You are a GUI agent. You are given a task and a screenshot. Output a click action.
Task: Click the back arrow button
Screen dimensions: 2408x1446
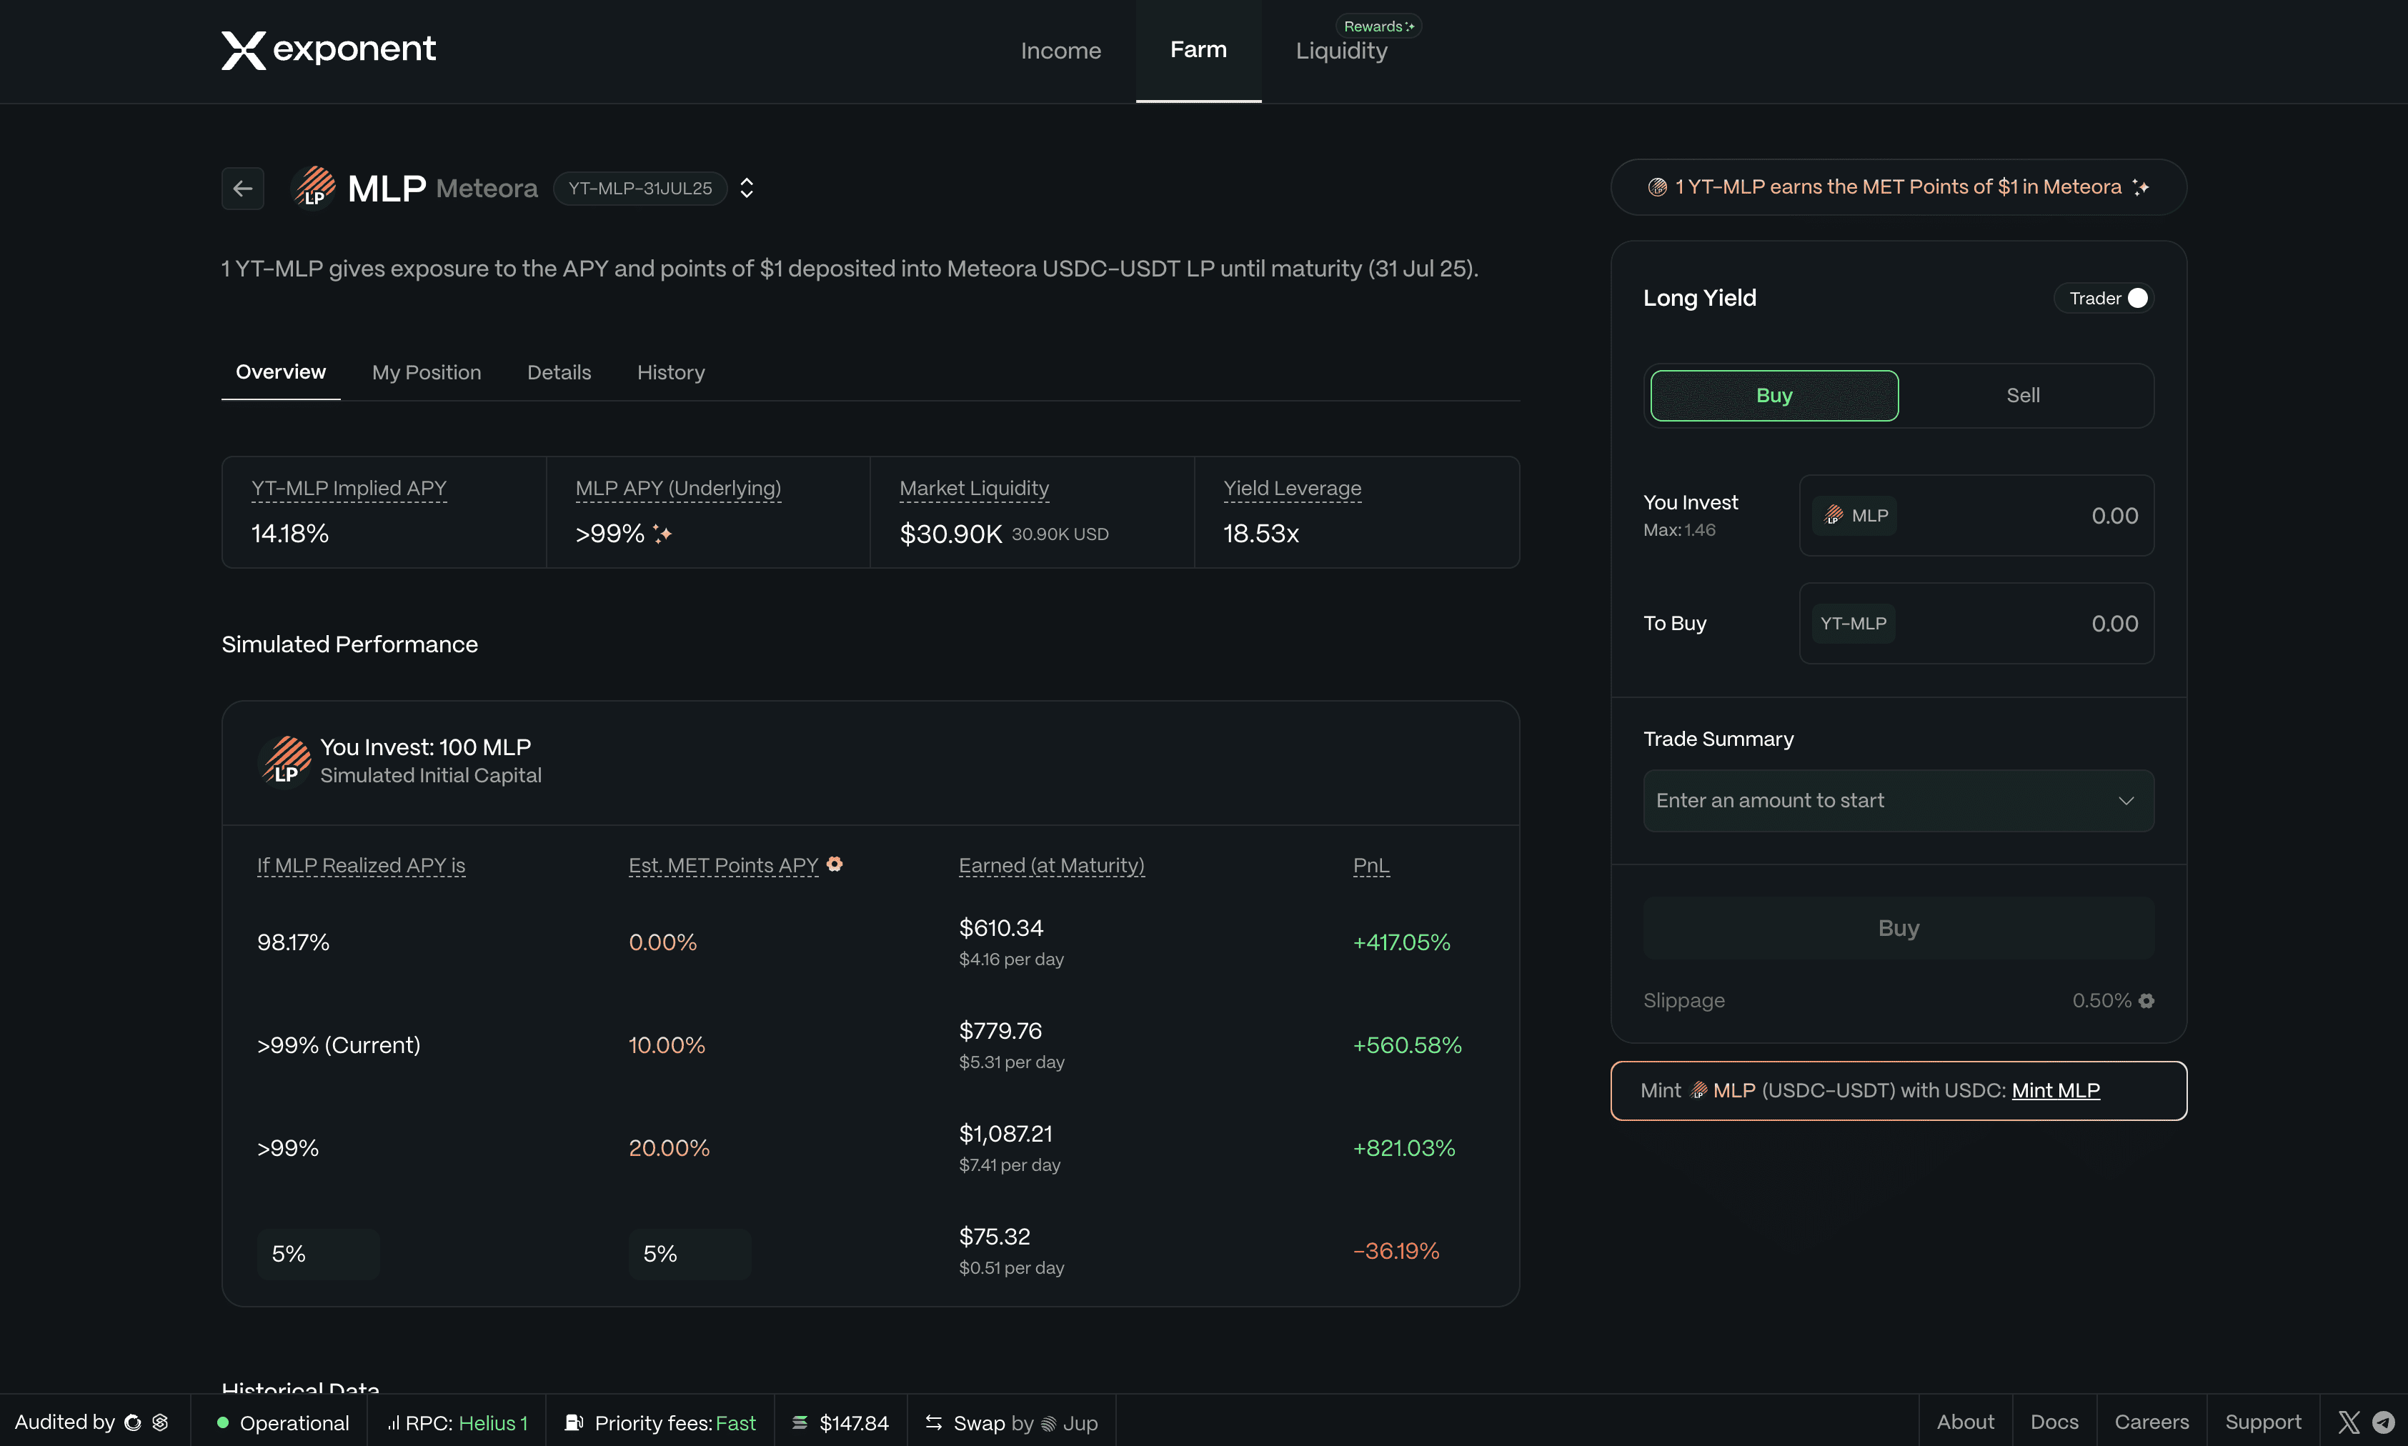tap(243, 188)
